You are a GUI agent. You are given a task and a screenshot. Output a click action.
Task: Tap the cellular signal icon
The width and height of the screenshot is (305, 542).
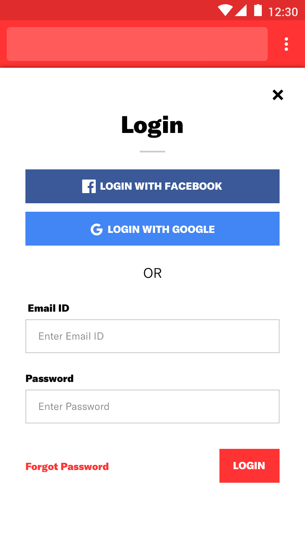[241, 11]
